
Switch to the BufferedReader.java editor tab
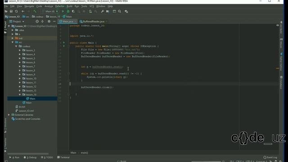click(94, 22)
